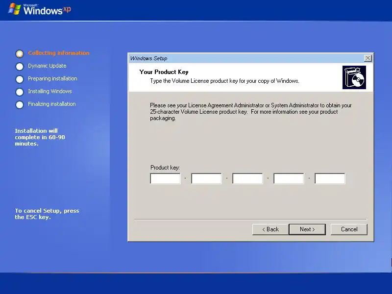Click the 'Installation will complete in 60-90 minutes' text

40,137
